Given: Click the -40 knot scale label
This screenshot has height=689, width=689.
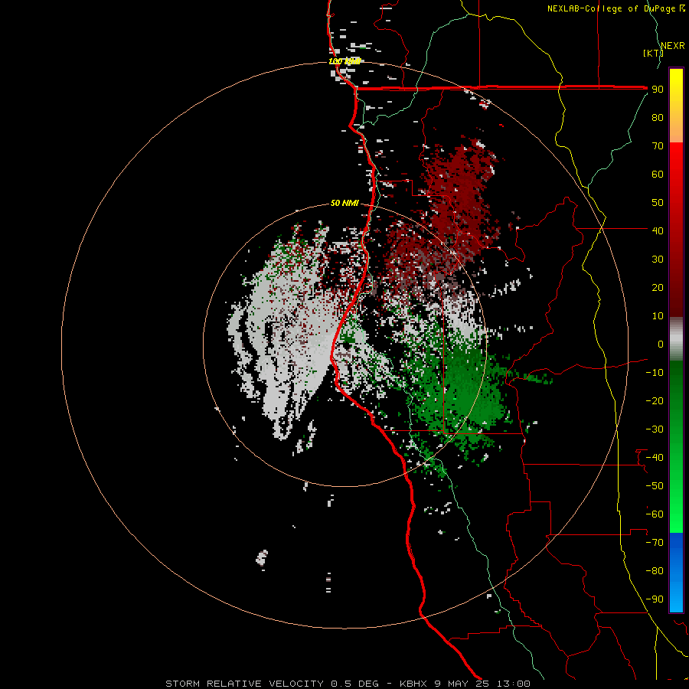Looking at the screenshot, I should coord(655,458).
